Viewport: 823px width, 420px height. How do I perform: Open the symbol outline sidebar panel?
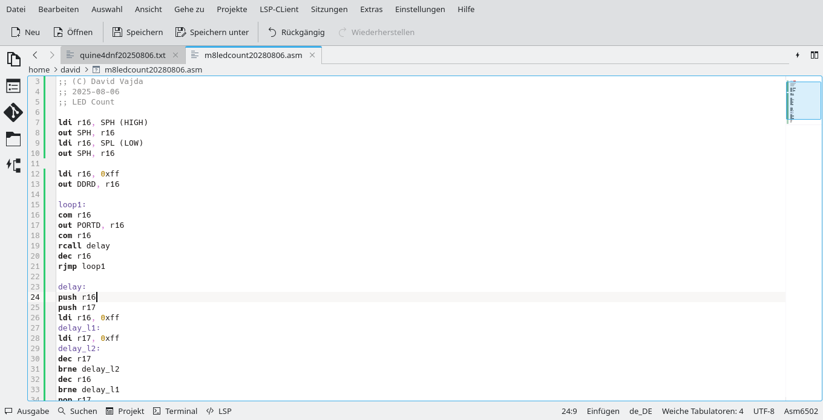click(13, 86)
